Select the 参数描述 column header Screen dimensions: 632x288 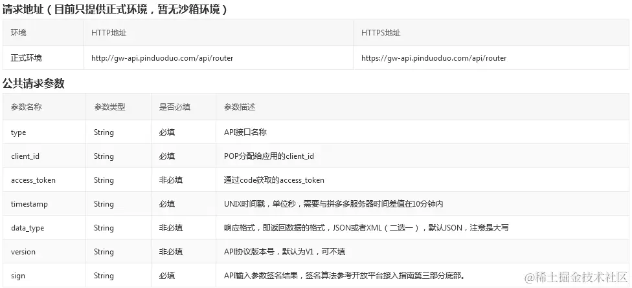pos(240,107)
